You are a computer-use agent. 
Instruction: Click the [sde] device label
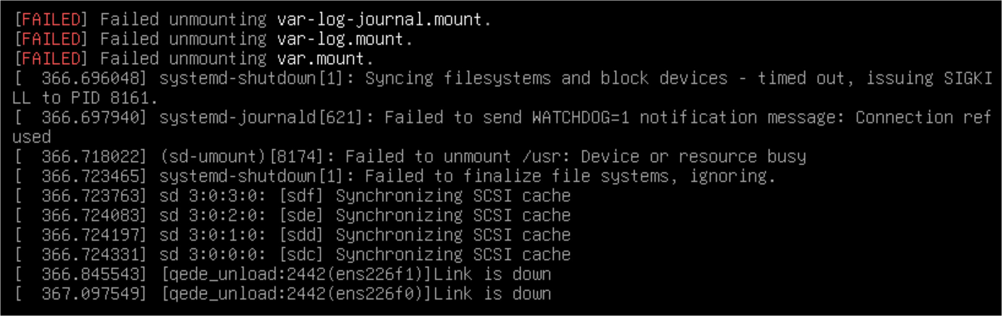[x=301, y=216]
